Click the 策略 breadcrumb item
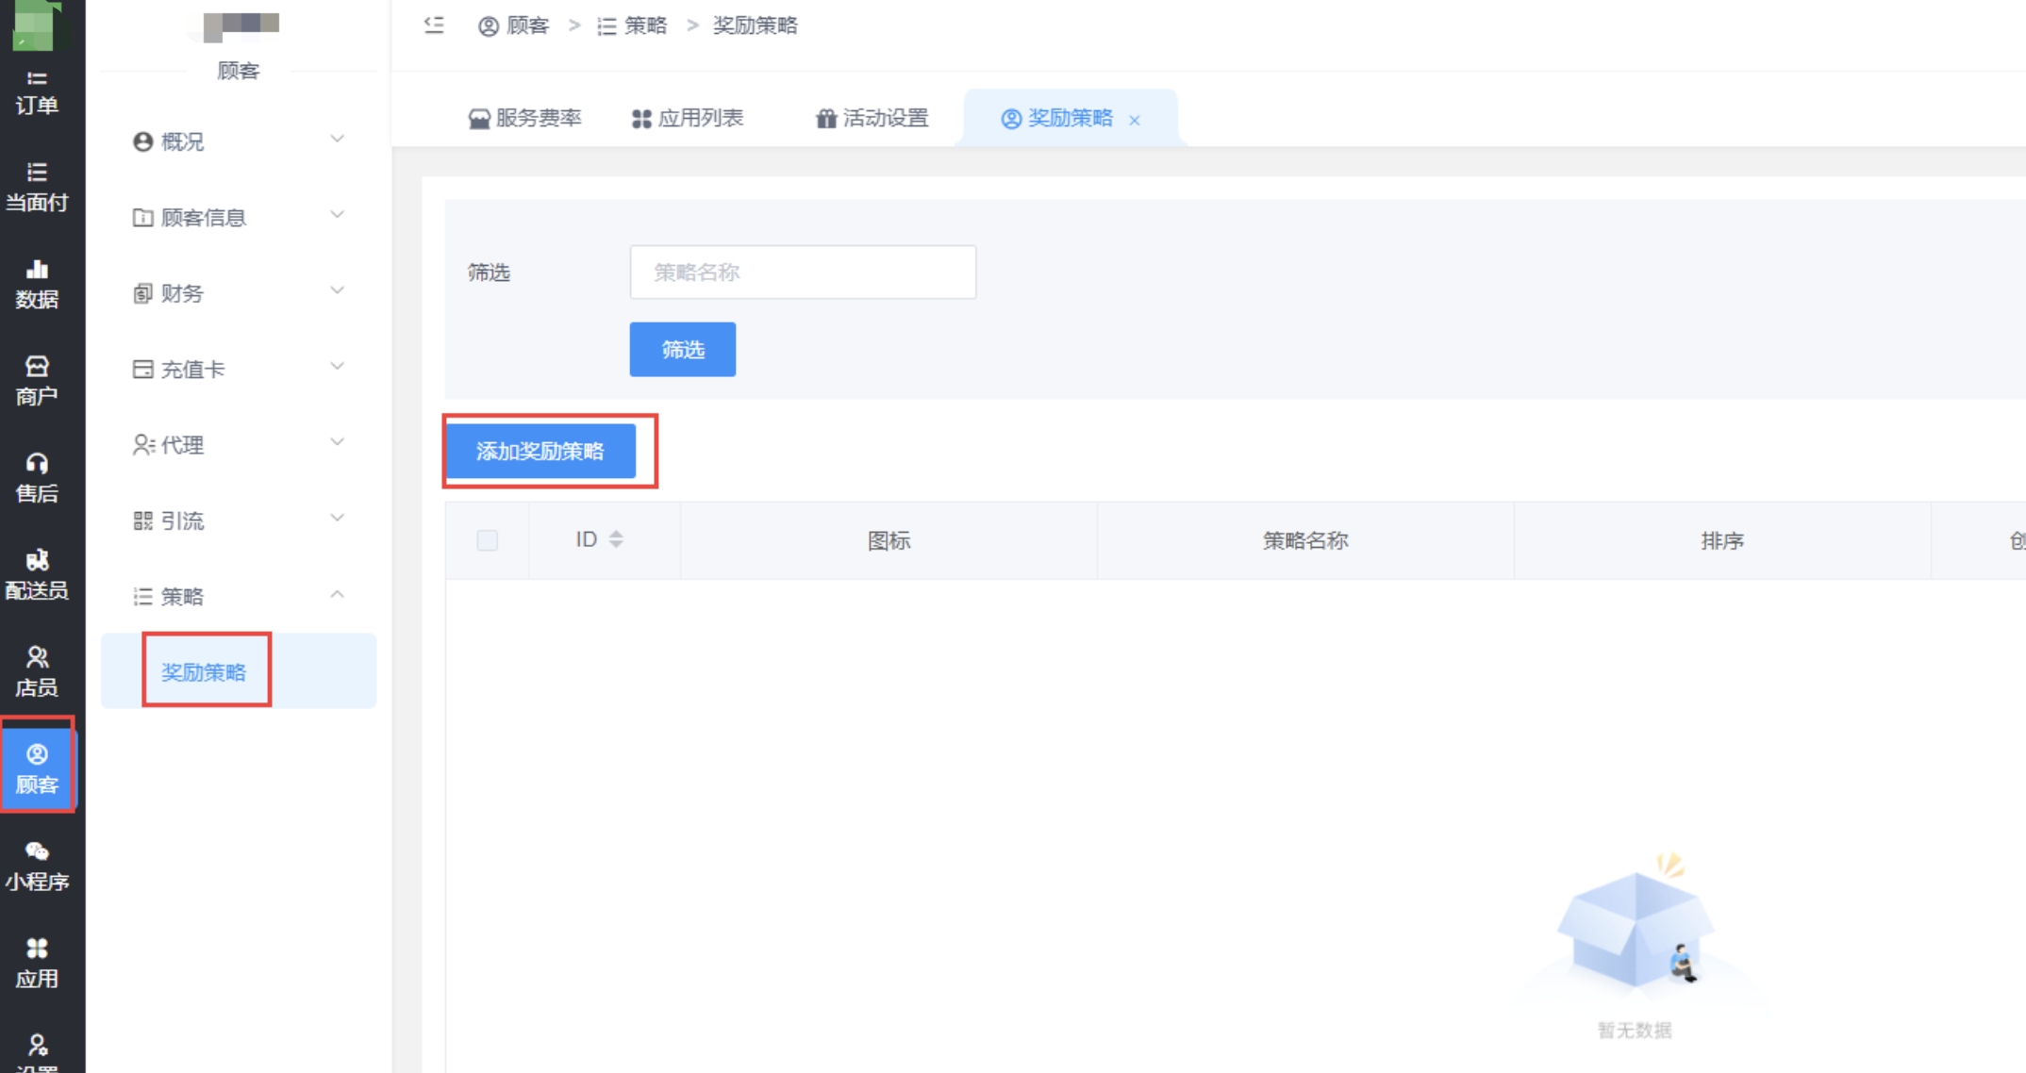 tap(632, 25)
